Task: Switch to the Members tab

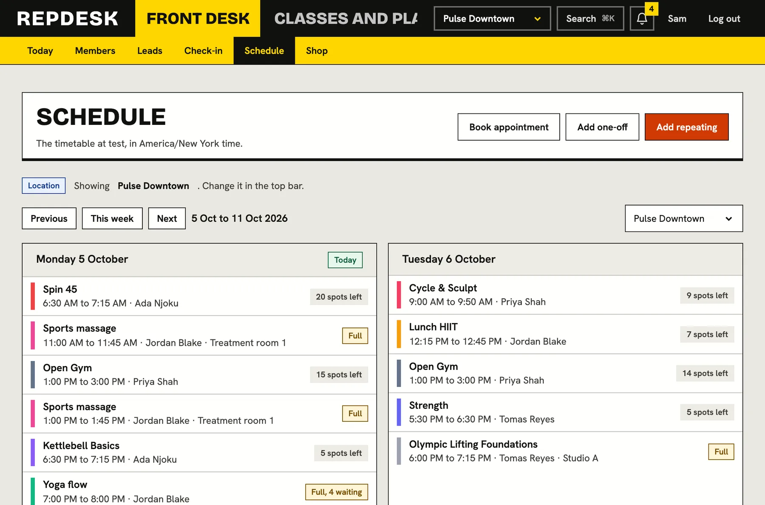Action: tap(95, 51)
